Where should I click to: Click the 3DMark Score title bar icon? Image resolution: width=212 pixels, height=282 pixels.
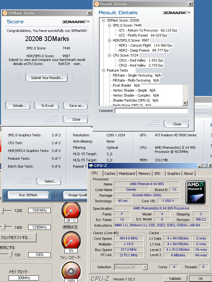coord(4,13)
